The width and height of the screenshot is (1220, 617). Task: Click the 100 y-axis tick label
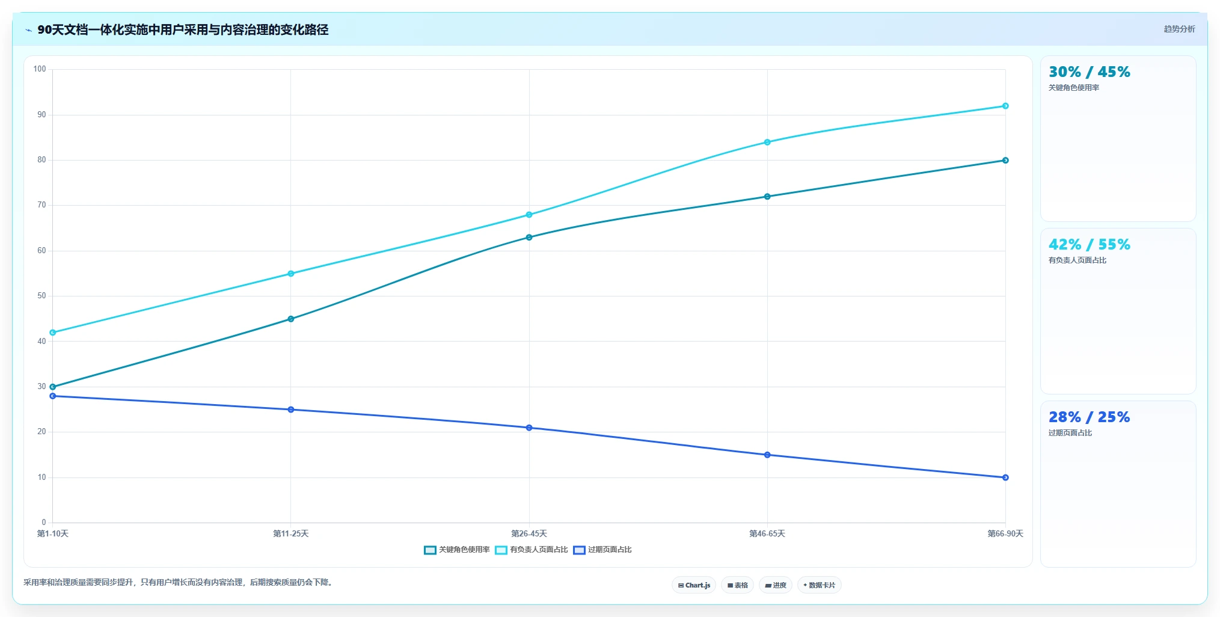tap(40, 69)
